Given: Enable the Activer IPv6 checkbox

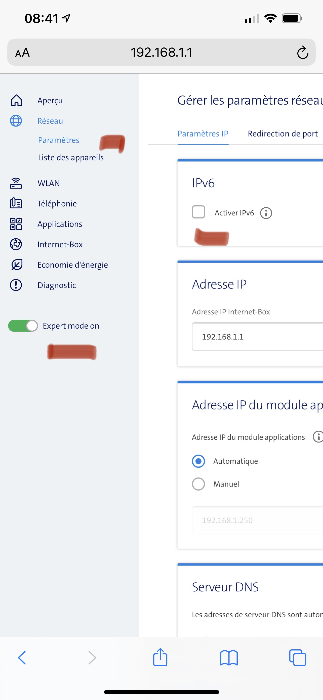Looking at the screenshot, I should click(x=198, y=212).
